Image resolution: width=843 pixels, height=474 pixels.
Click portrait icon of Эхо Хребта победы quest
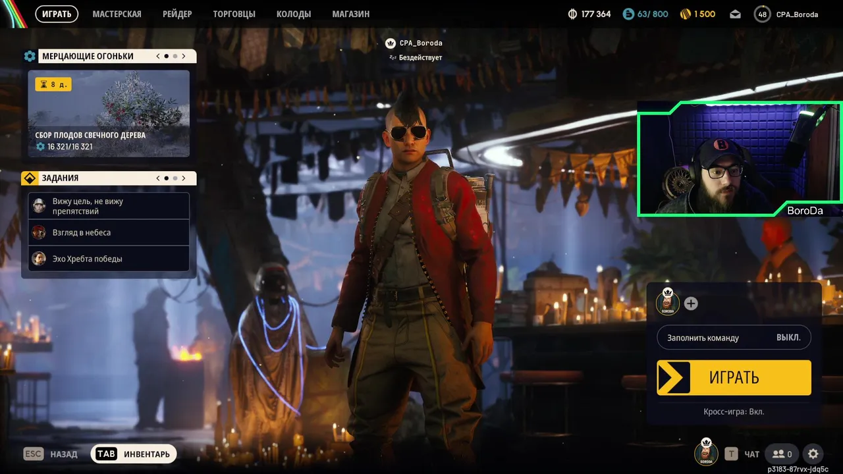(x=39, y=259)
